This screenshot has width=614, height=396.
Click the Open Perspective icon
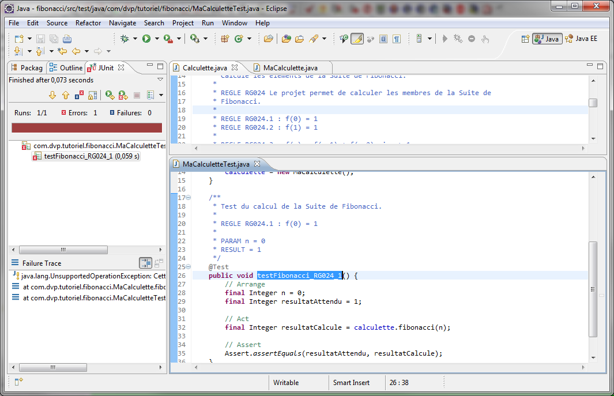pyautogui.click(x=525, y=39)
